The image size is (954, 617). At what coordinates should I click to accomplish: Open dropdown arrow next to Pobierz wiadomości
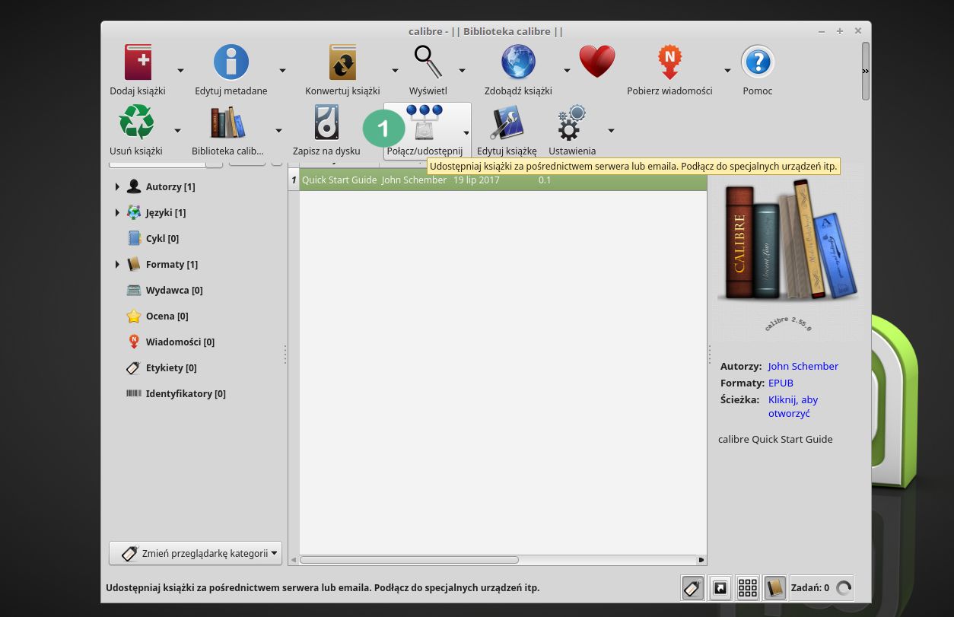click(x=727, y=71)
